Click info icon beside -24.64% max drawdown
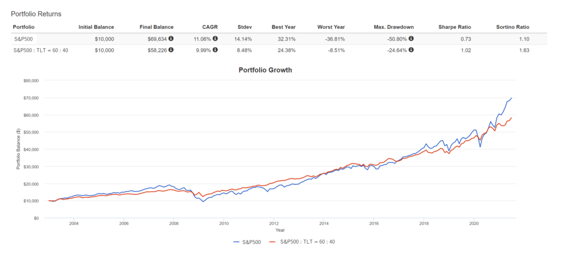Screen dimensions: 563x265 click(411, 50)
